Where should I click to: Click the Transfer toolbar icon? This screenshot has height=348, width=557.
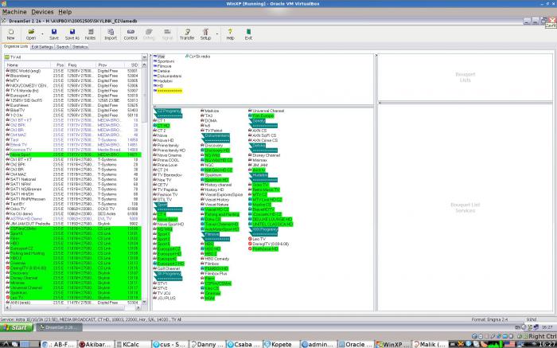187,34
